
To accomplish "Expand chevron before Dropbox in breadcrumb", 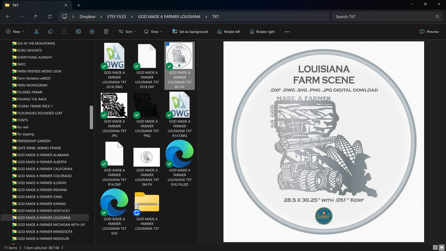I will click(74, 17).
